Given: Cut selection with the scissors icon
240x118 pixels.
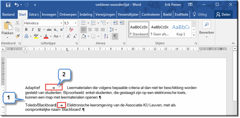Looking at the screenshot, I should (17, 23).
